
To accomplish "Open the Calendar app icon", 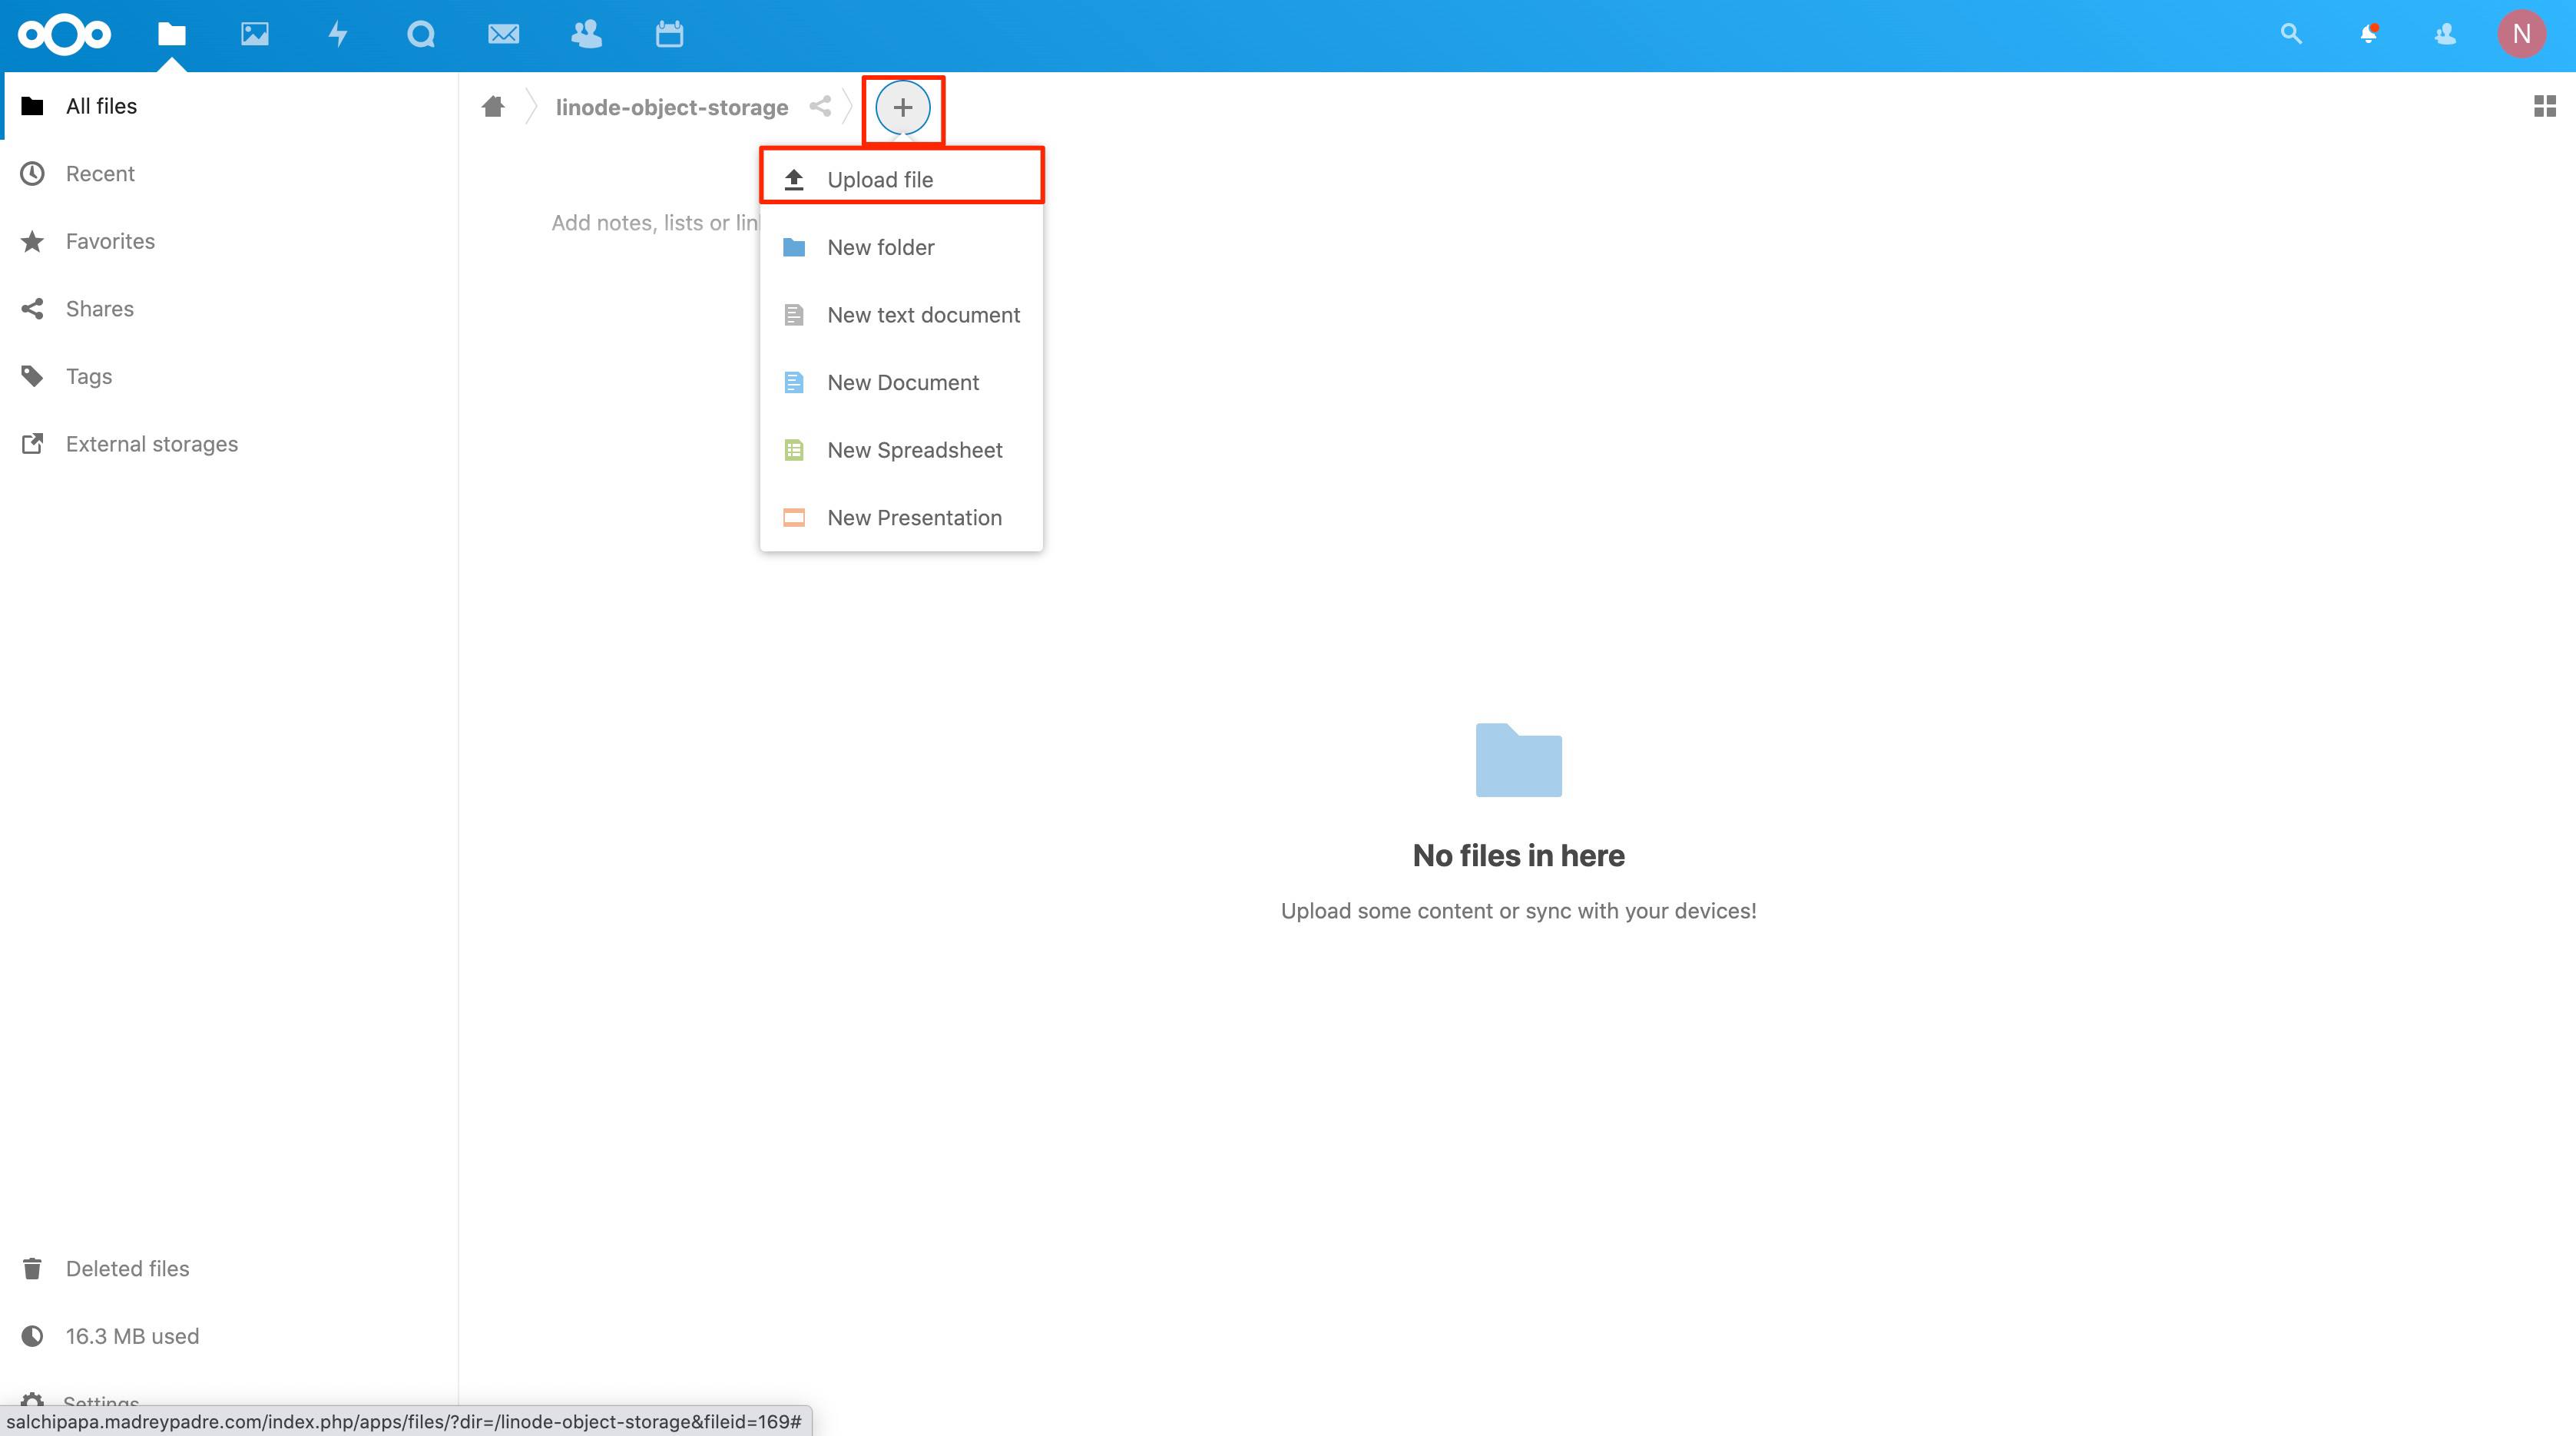I will [669, 34].
